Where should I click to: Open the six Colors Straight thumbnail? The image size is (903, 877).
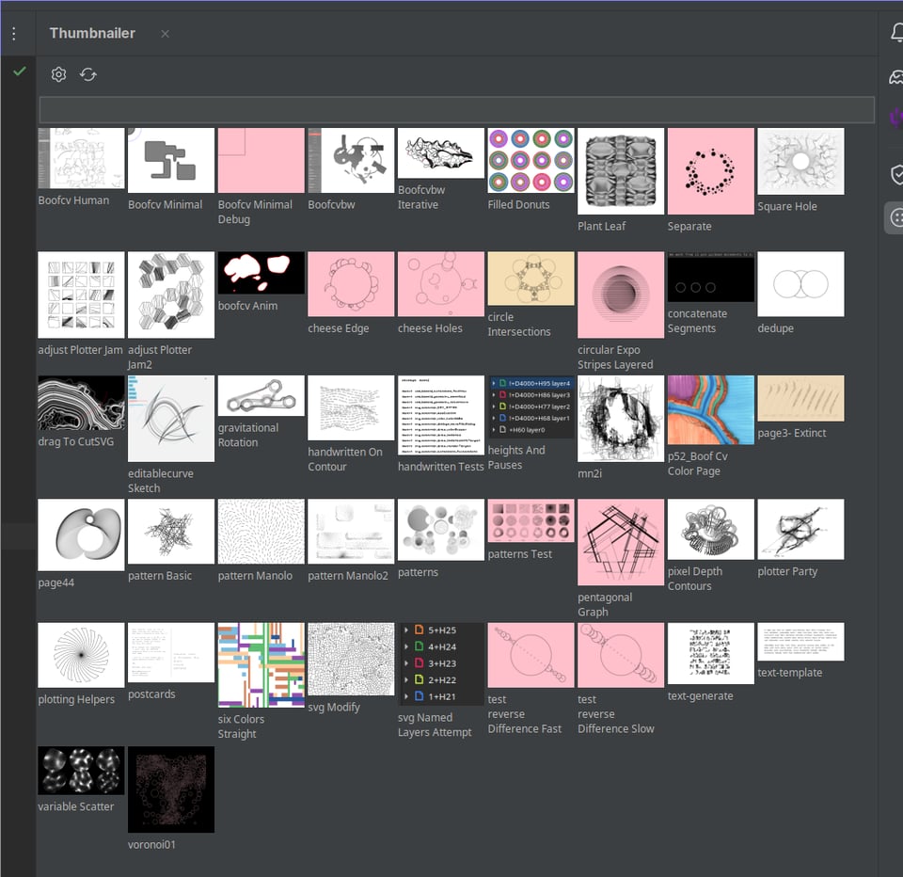pos(261,664)
